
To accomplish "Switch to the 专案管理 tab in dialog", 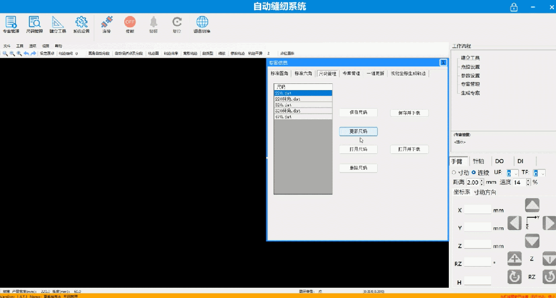I will pyautogui.click(x=351, y=74).
